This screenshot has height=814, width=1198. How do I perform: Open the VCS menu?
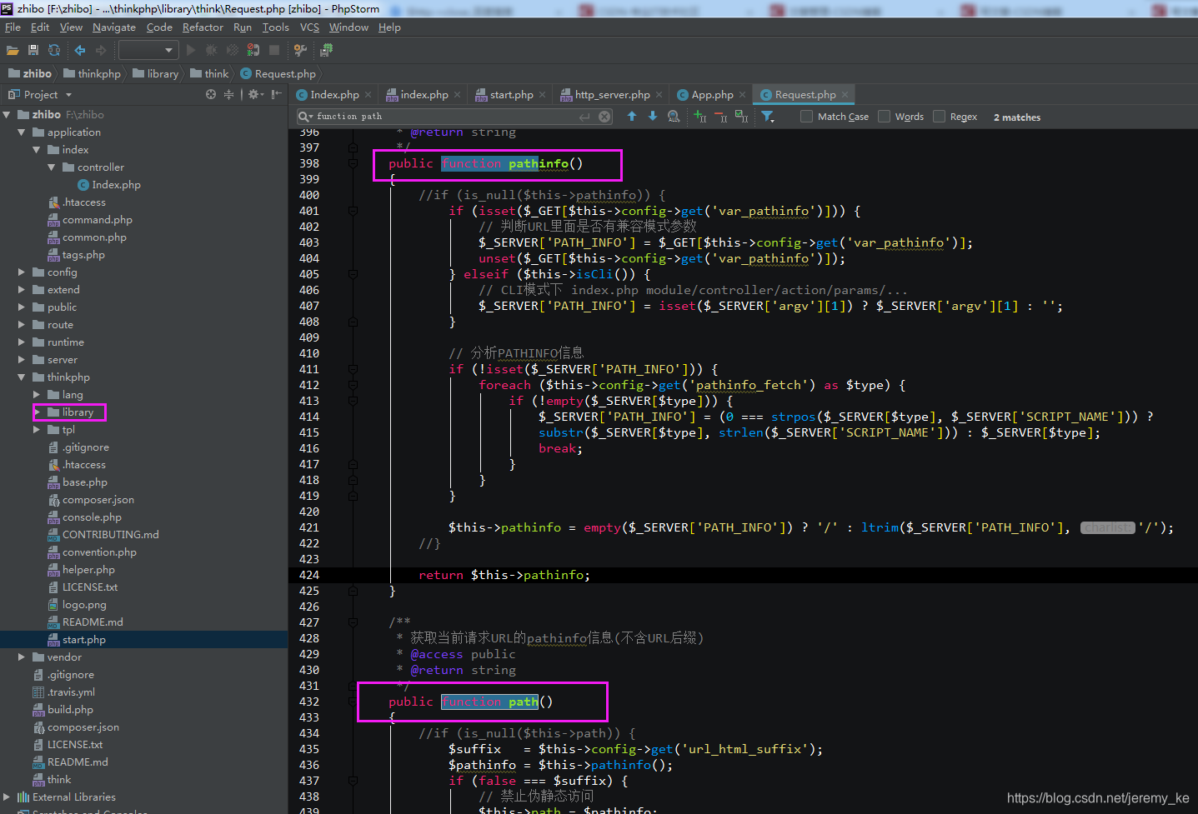click(x=309, y=27)
